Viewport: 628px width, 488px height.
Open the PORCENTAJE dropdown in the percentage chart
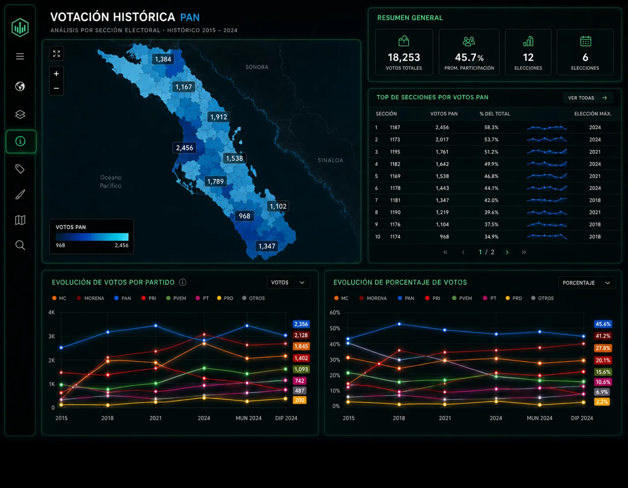click(587, 283)
